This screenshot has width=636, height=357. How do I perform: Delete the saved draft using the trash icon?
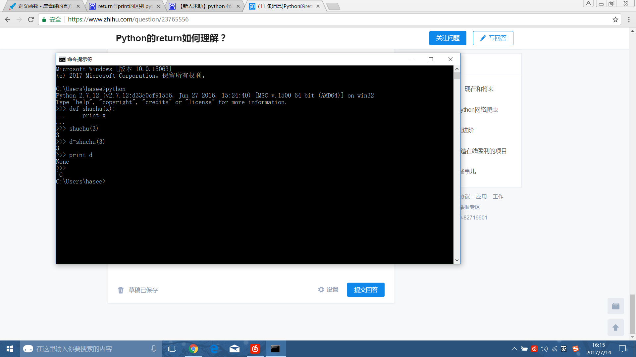121,290
